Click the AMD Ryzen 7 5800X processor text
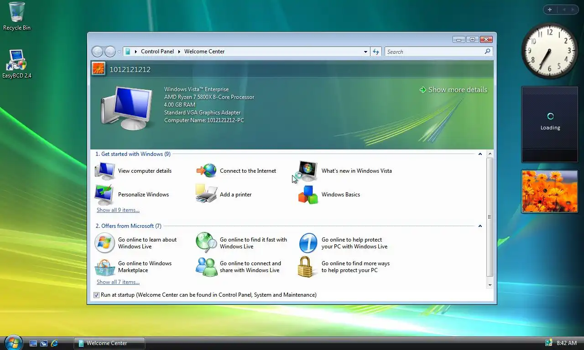This screenshot has height=350, width=584. point(209,97)
